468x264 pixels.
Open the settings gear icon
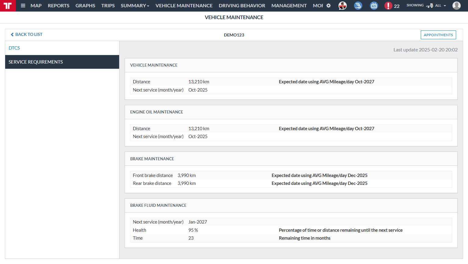(328, 6)
